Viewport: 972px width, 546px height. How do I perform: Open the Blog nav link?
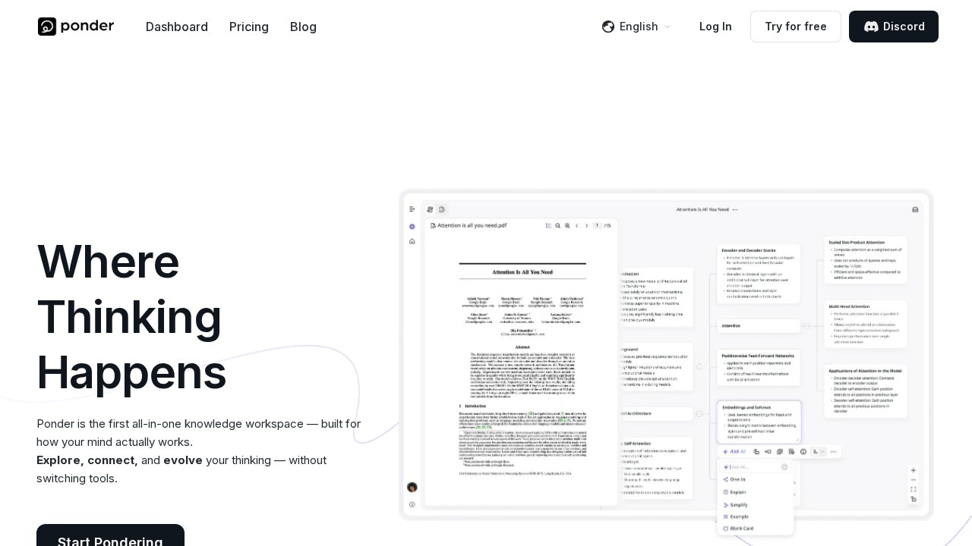point(303,27)
